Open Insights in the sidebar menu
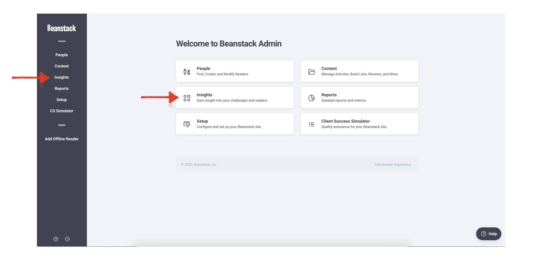Screen dimensions: 536x269 (62, 77)
